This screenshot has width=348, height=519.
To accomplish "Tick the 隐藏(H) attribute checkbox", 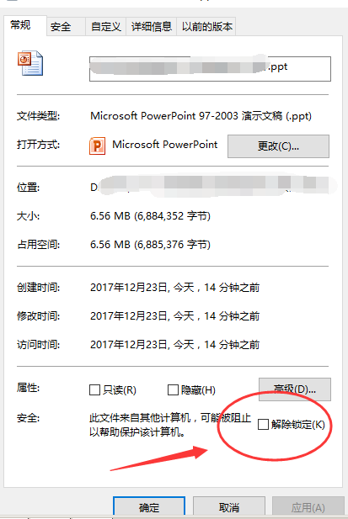I will 173,390.
